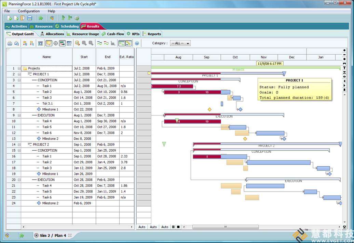
Task: Click the Gantt chart horizontal scrollbar thumb
Action: 225,227
